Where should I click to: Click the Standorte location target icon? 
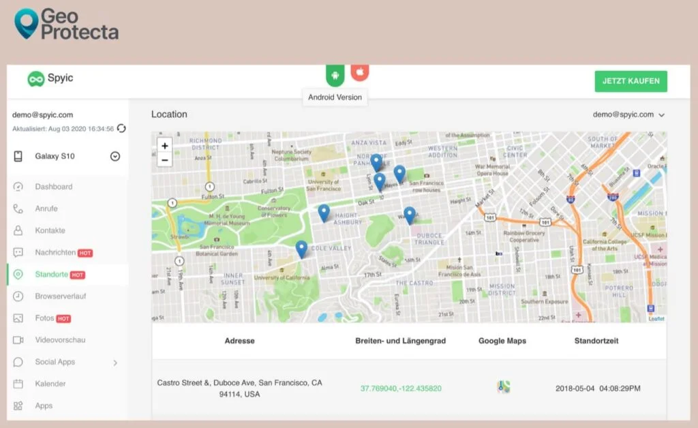click(x=18, y=275)
